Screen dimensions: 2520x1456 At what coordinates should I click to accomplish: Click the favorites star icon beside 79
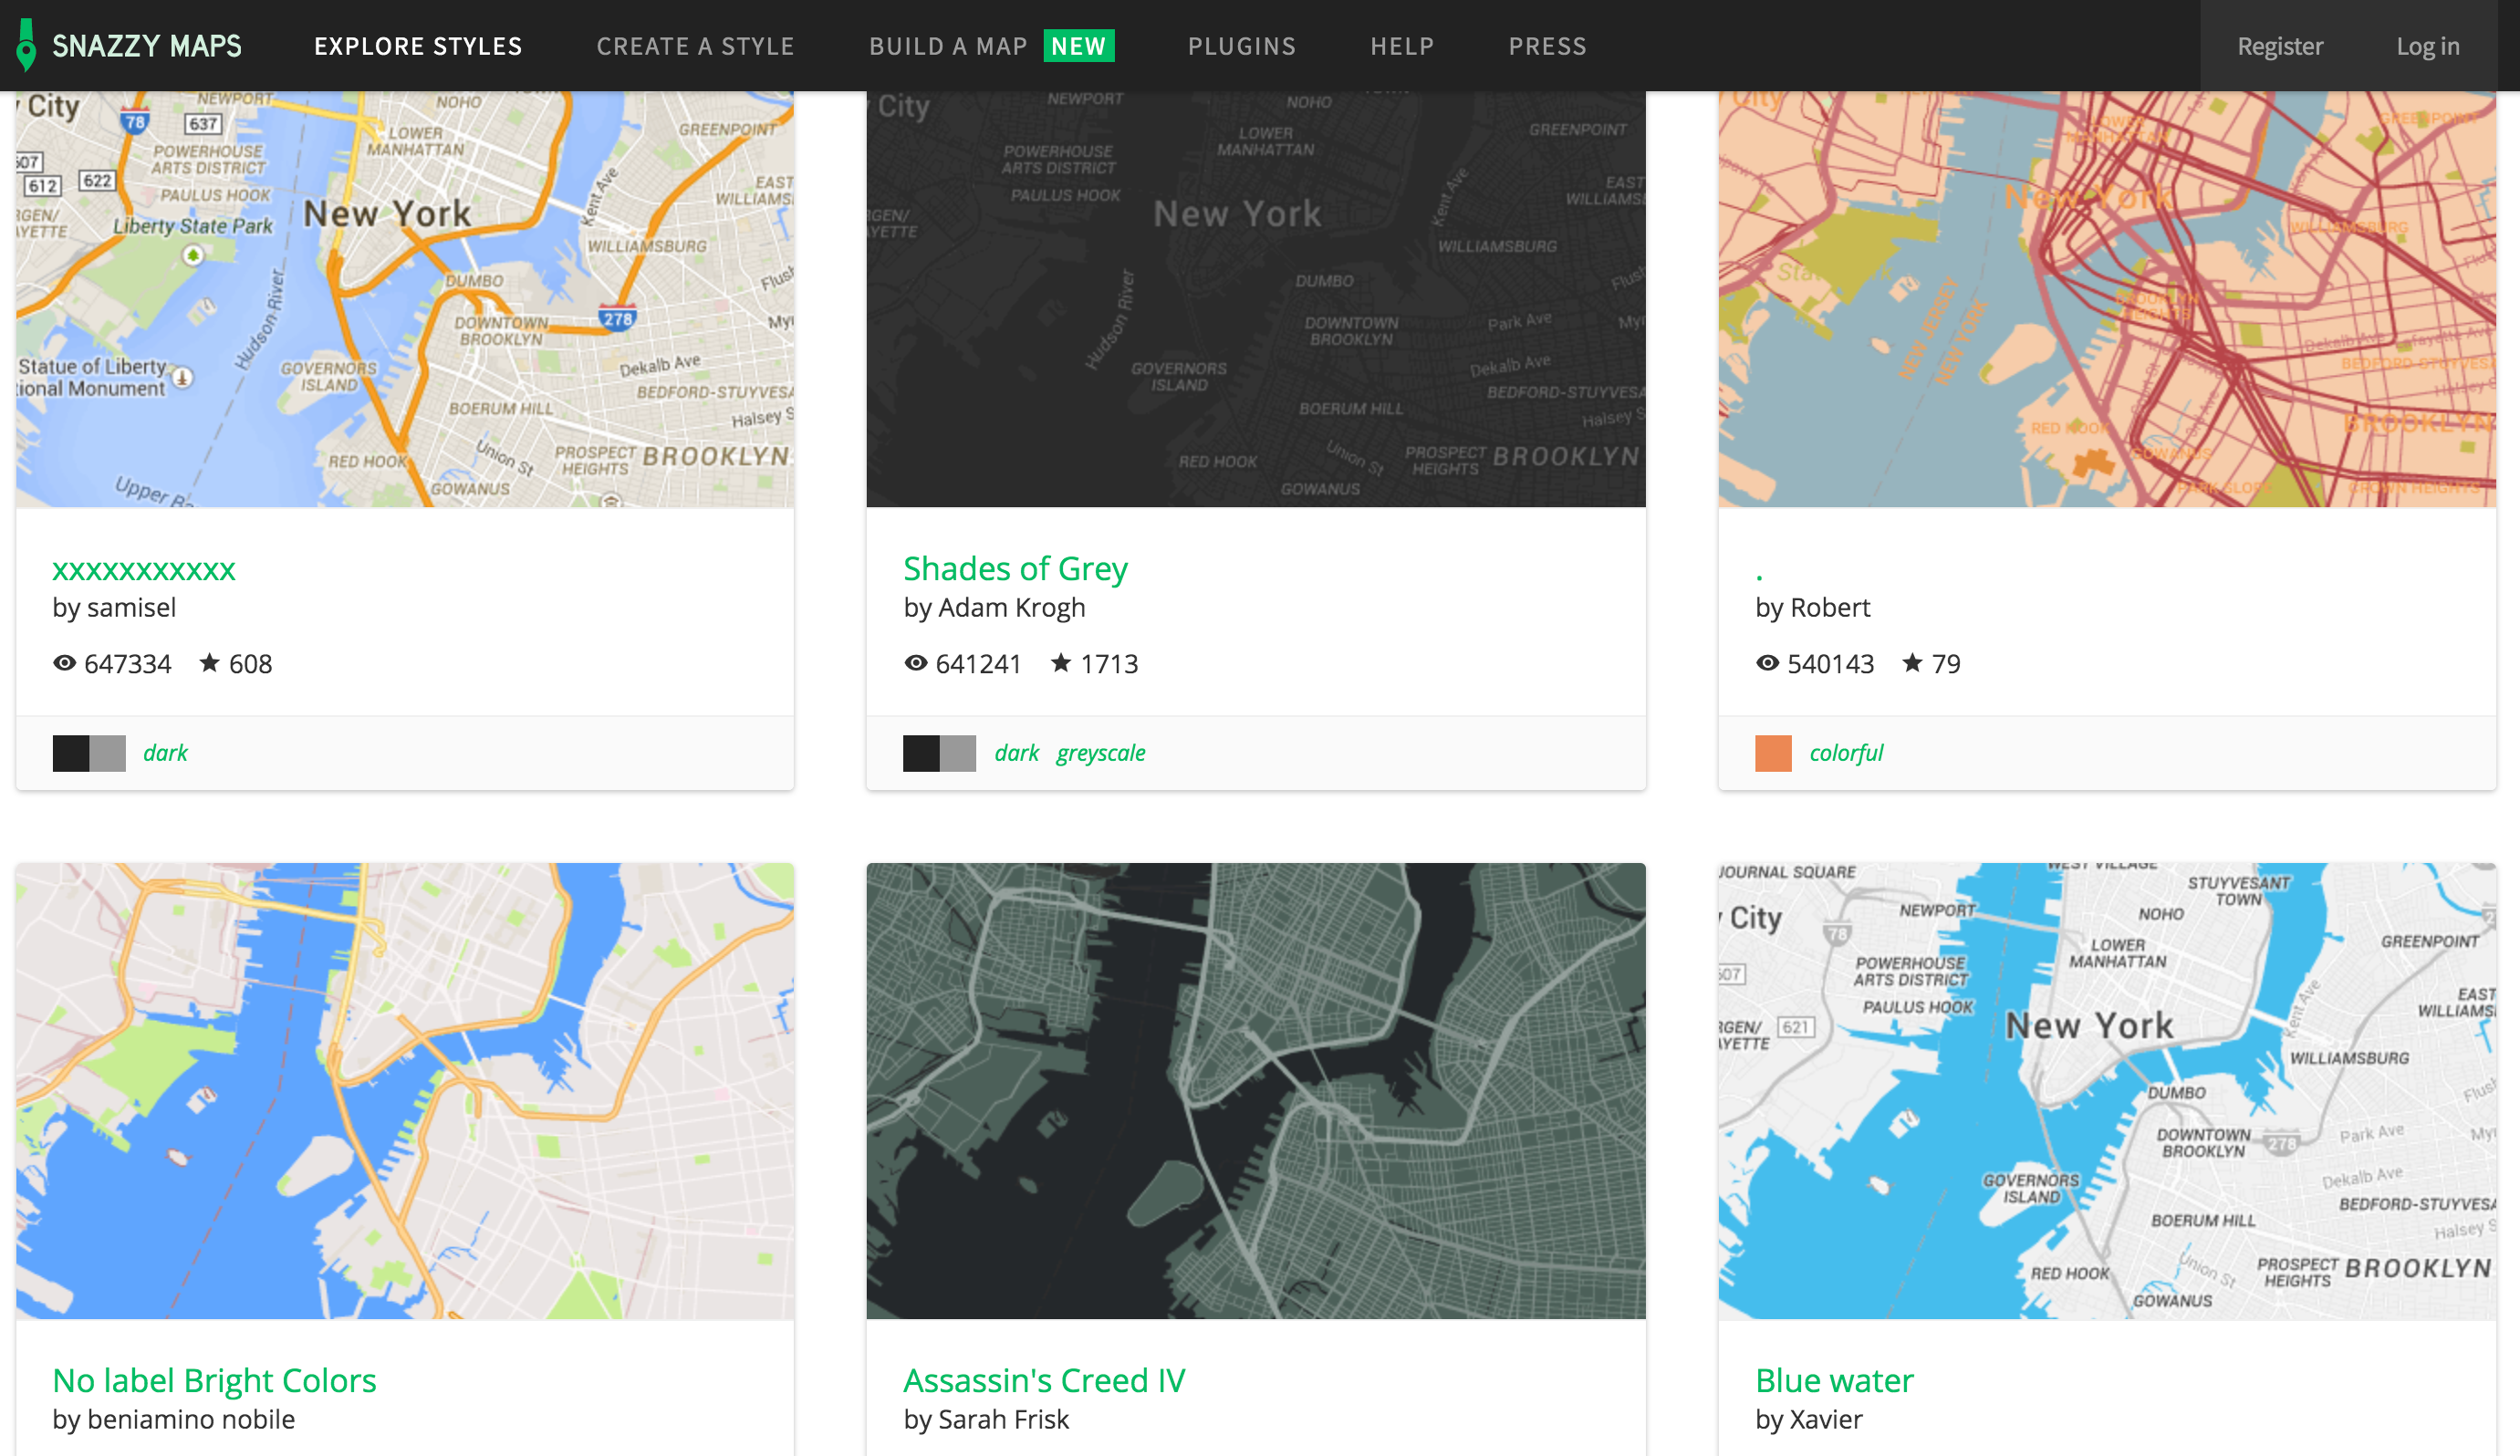(x=1912, y=662)
